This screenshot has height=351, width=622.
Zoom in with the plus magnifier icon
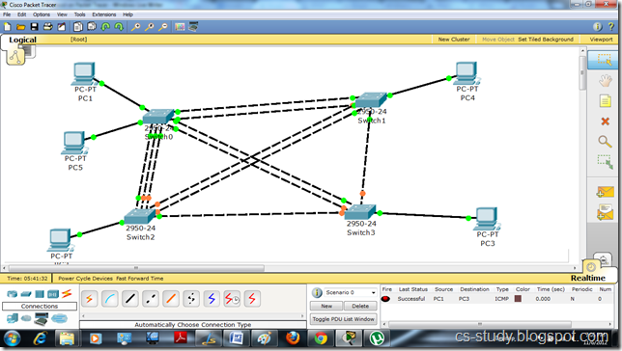[135, 27]
